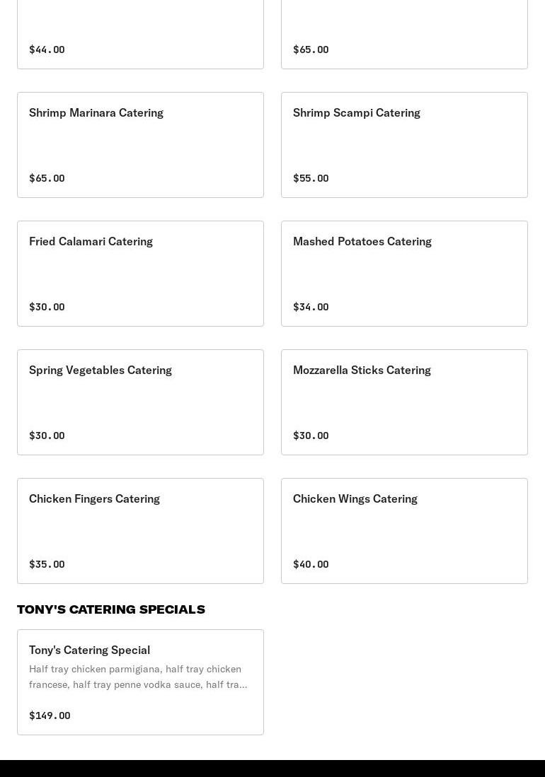The image size is (545, 777).
Task: Select the Tony's Catering Special title
Action: pyautogui.click(x=89, y=650)
